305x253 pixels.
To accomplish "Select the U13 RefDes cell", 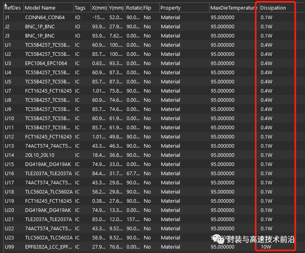I will click(9, 146).
